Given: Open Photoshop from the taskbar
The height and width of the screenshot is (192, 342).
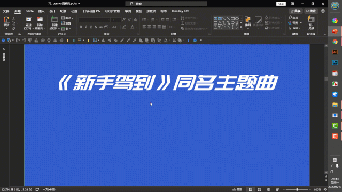Looking at the screenshot, I should pyautogui.click(x=335, y=62).
